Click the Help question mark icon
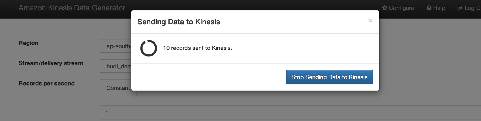Image resolution: width=481 pixels, height=121 pixels. (429, 8)
